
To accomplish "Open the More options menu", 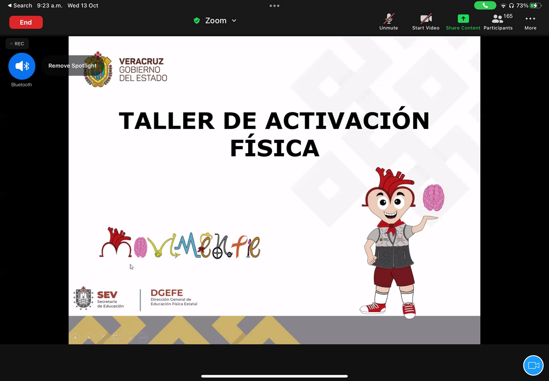I will click(x=530, y=22).
